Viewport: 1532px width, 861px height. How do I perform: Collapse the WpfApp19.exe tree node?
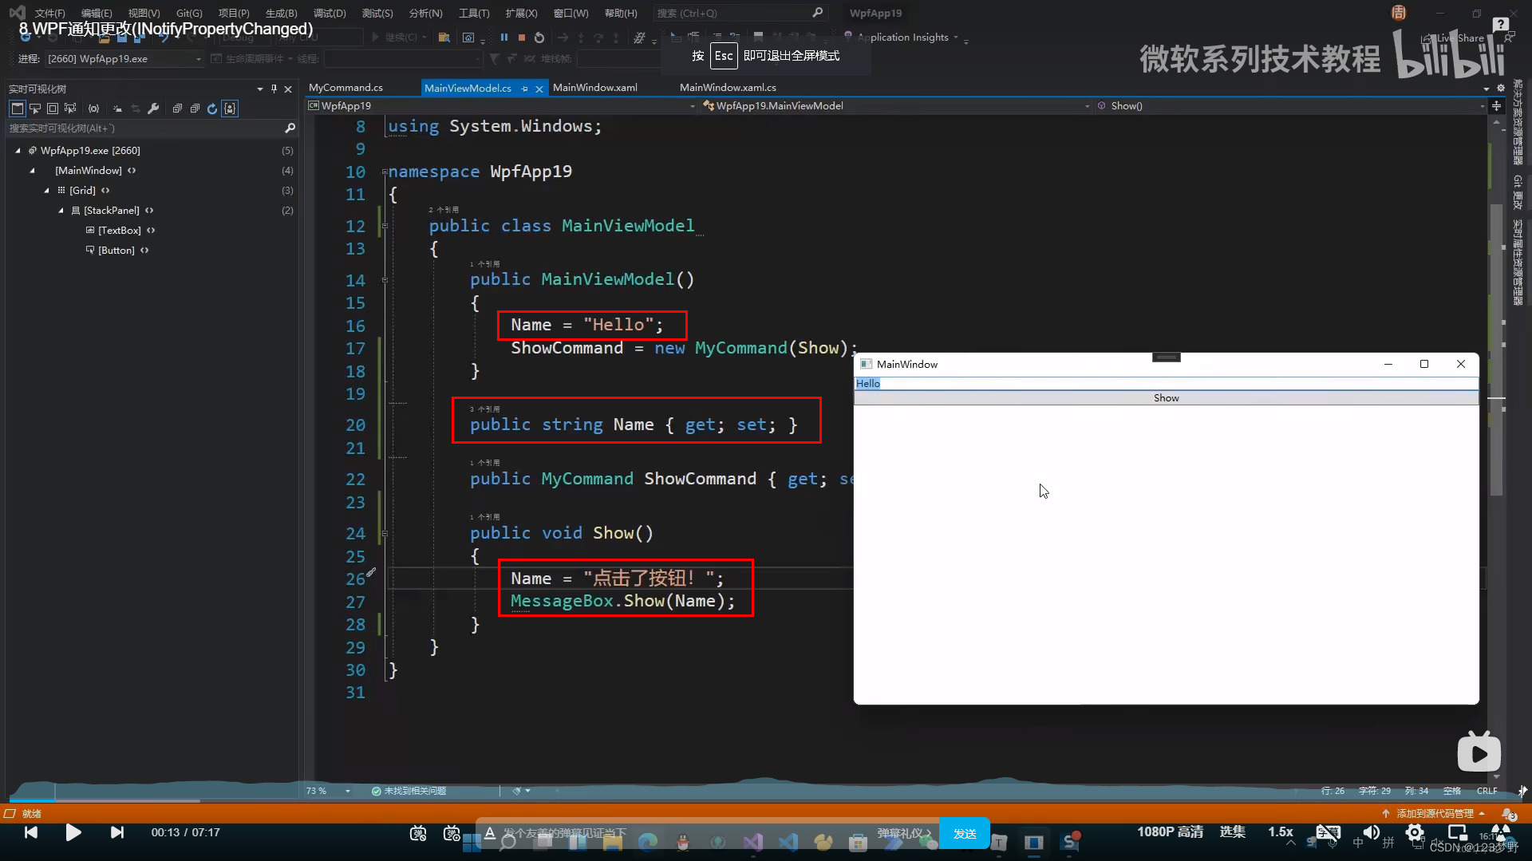[18, 150]
